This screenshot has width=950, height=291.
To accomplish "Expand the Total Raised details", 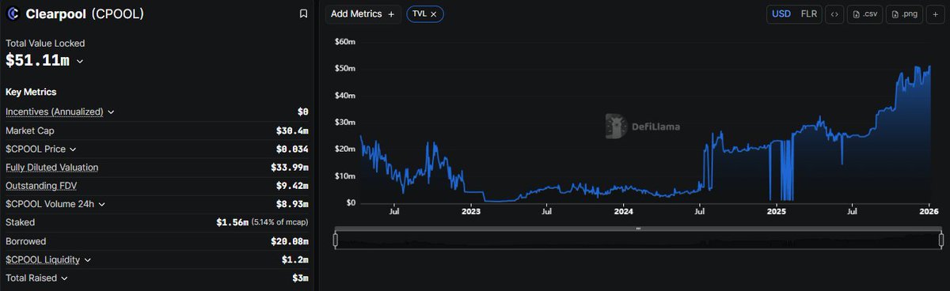I will click(x=64, y=278).
